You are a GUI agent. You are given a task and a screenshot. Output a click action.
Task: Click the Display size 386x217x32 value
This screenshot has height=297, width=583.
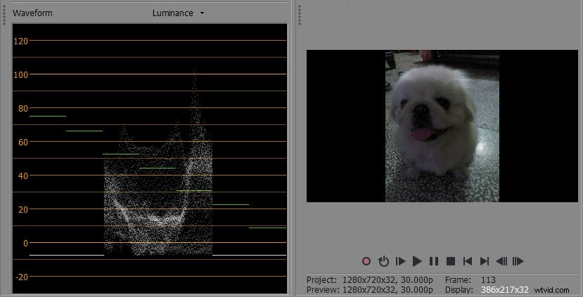(x=504, y=289)
